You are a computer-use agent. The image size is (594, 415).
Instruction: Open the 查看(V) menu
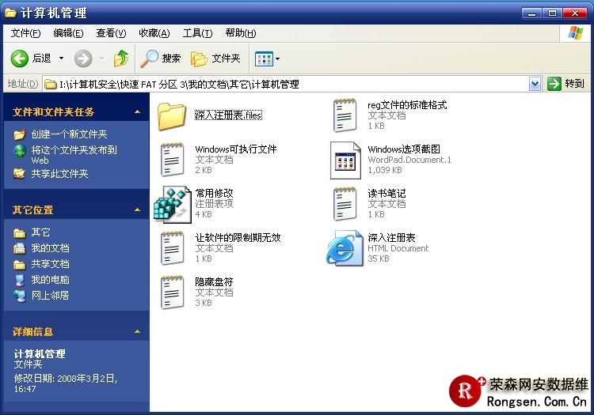tap(111, 33)
